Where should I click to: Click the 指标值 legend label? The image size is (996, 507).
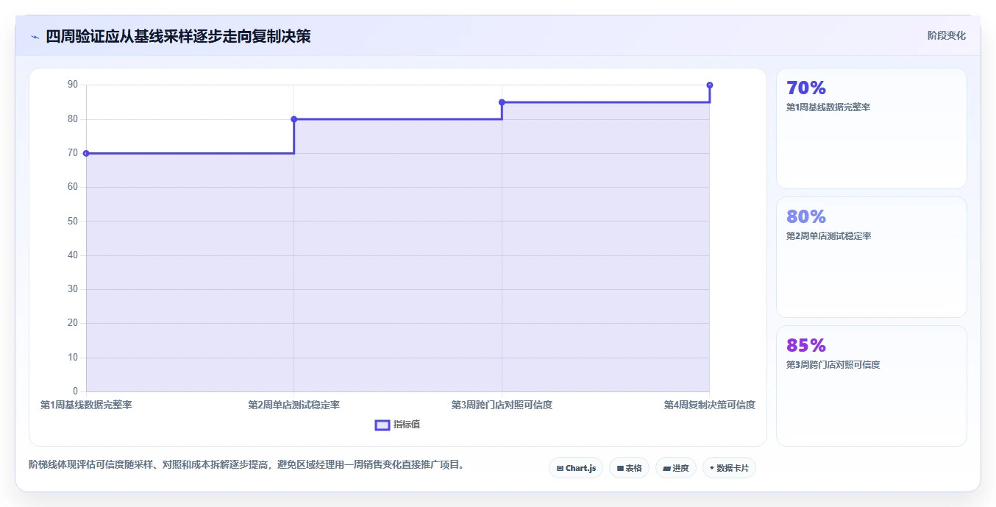point(407,425)
